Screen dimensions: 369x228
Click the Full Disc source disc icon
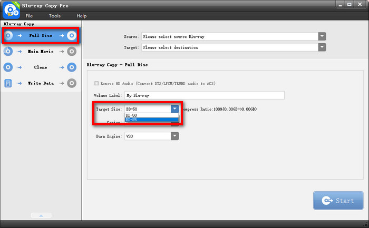pos(8,36)
